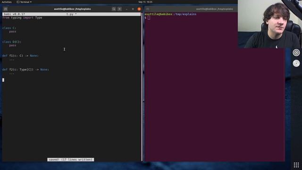Click the disc-shaped dock icon

click(296, 63)
